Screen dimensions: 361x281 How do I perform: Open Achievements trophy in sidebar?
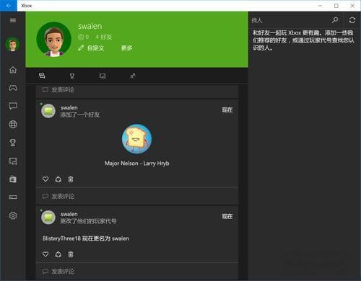point(13,143)
